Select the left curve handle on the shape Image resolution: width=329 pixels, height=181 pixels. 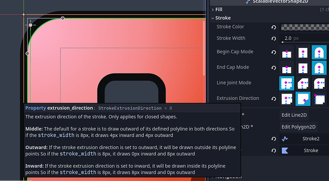pyautogui.click(x=27, y=54)
